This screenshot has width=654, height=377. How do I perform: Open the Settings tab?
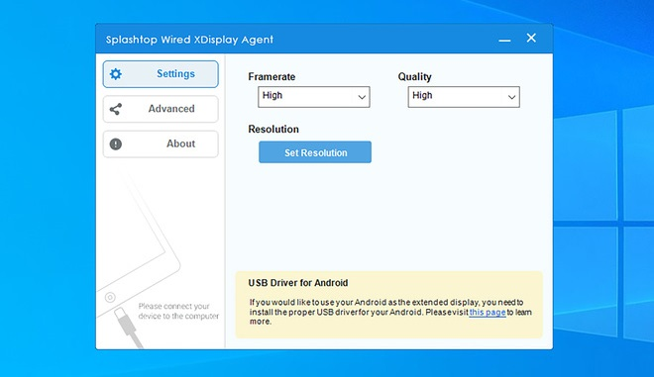pos(161,74)
